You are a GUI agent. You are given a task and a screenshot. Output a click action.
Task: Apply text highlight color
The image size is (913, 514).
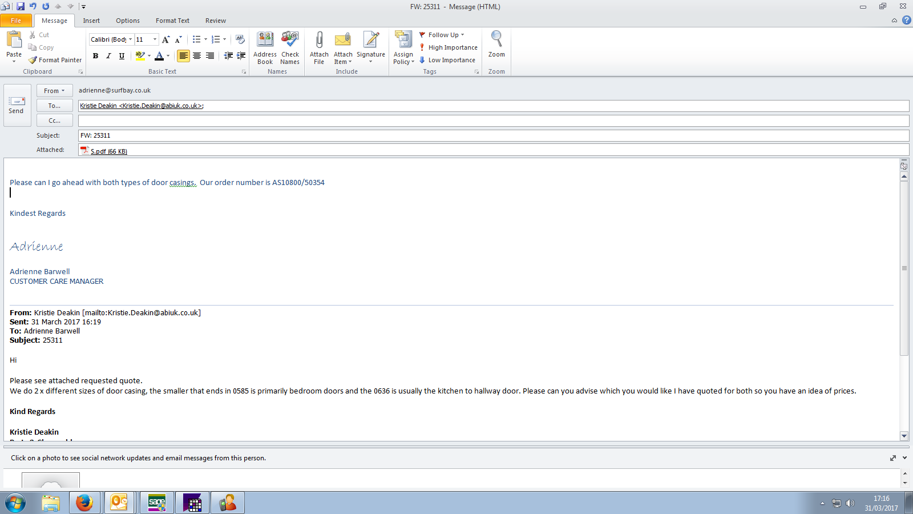coord(140,55)
